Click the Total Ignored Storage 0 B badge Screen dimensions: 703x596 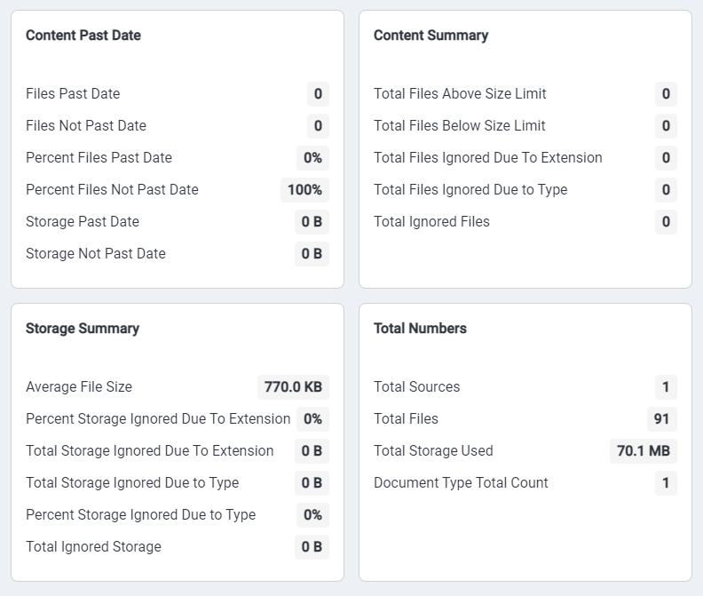point(312,547)
